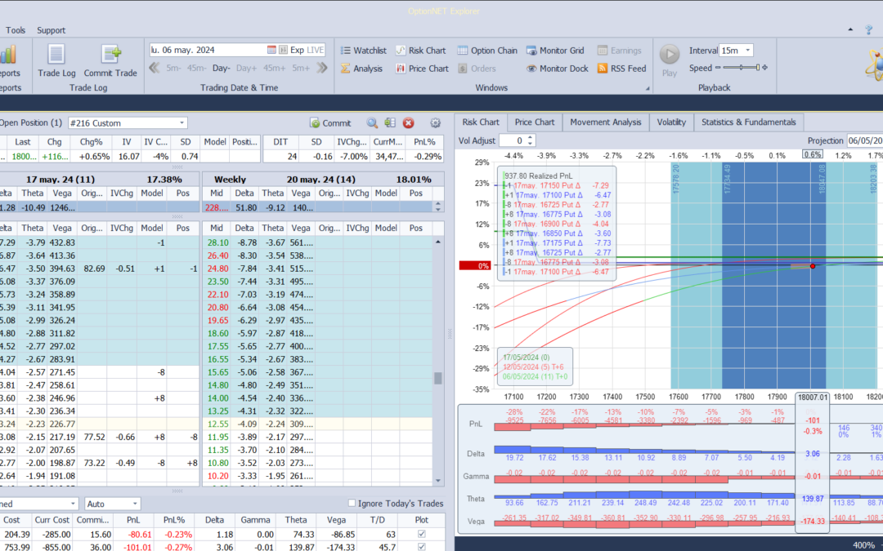Open the Tools menu
Viewport: 883px width, 551px height.
[x=16, y=30]
